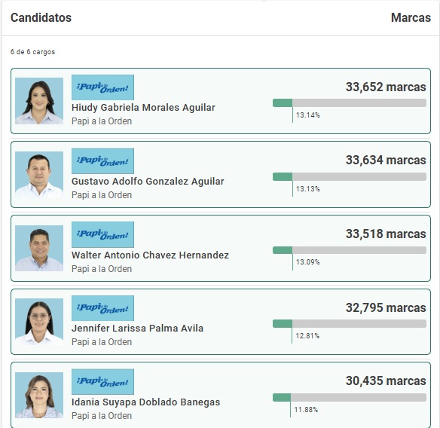
Task: Click the Marcas column header
Action: [x=411, y=17]
